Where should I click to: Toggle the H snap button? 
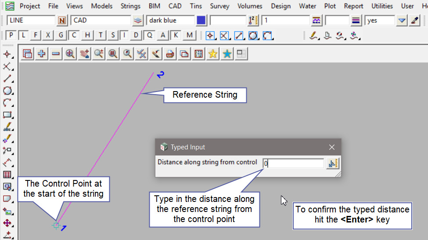click(87, 35)
